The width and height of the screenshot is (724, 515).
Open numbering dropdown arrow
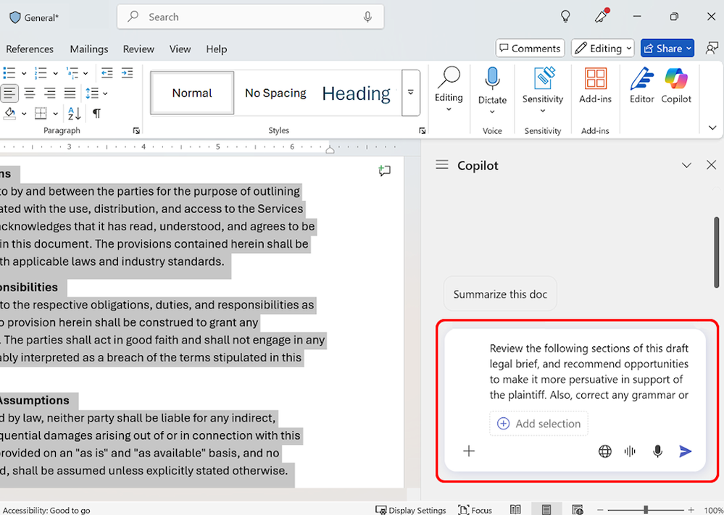(x=55, y=73)
